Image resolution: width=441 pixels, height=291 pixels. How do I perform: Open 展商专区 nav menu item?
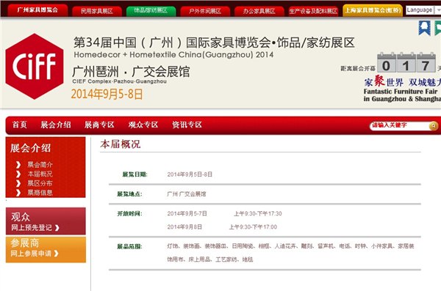(x=99, y=125)
